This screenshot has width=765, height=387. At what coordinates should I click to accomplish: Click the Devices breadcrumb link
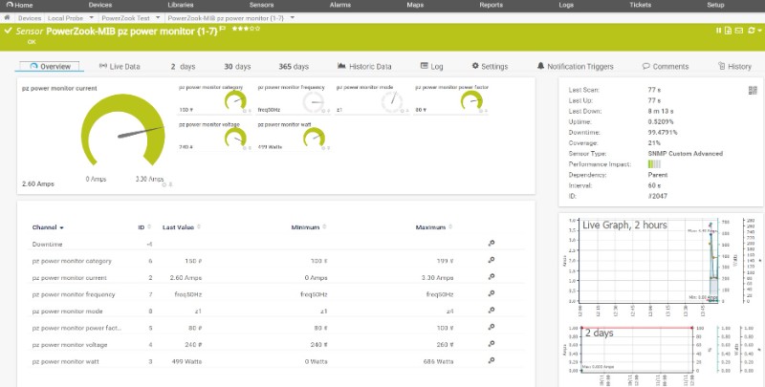30,18
